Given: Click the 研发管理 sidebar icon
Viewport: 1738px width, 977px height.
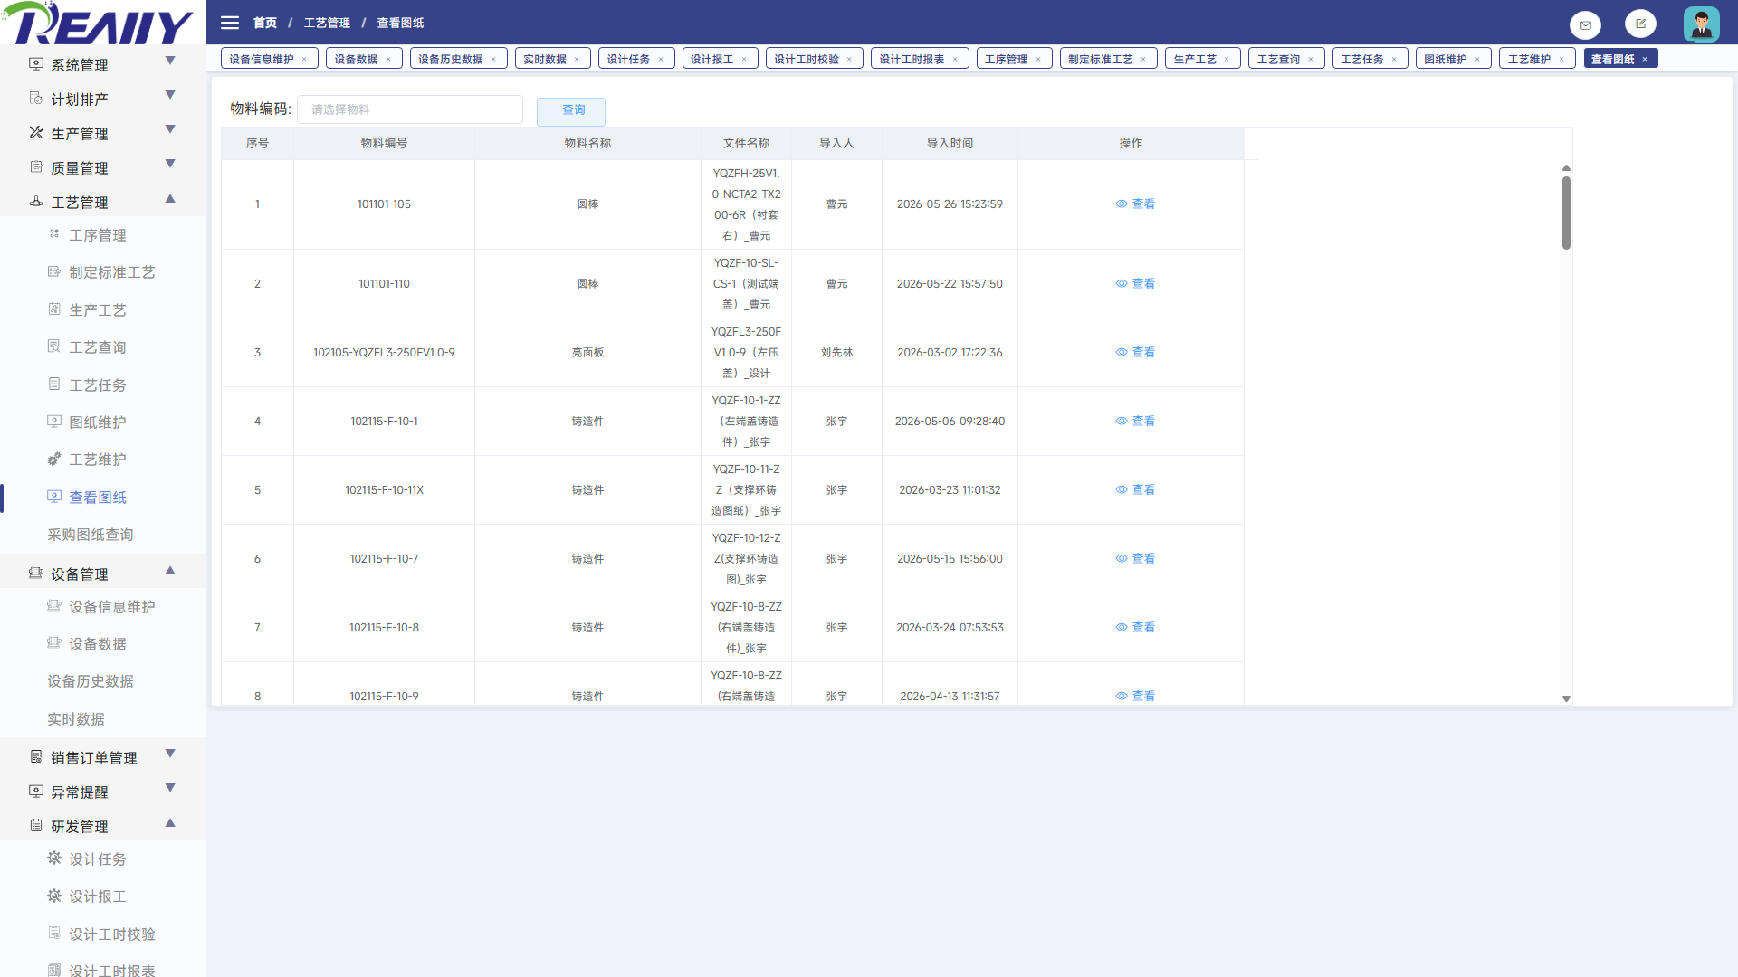Looking at the screenshot, I should [36, 826].
